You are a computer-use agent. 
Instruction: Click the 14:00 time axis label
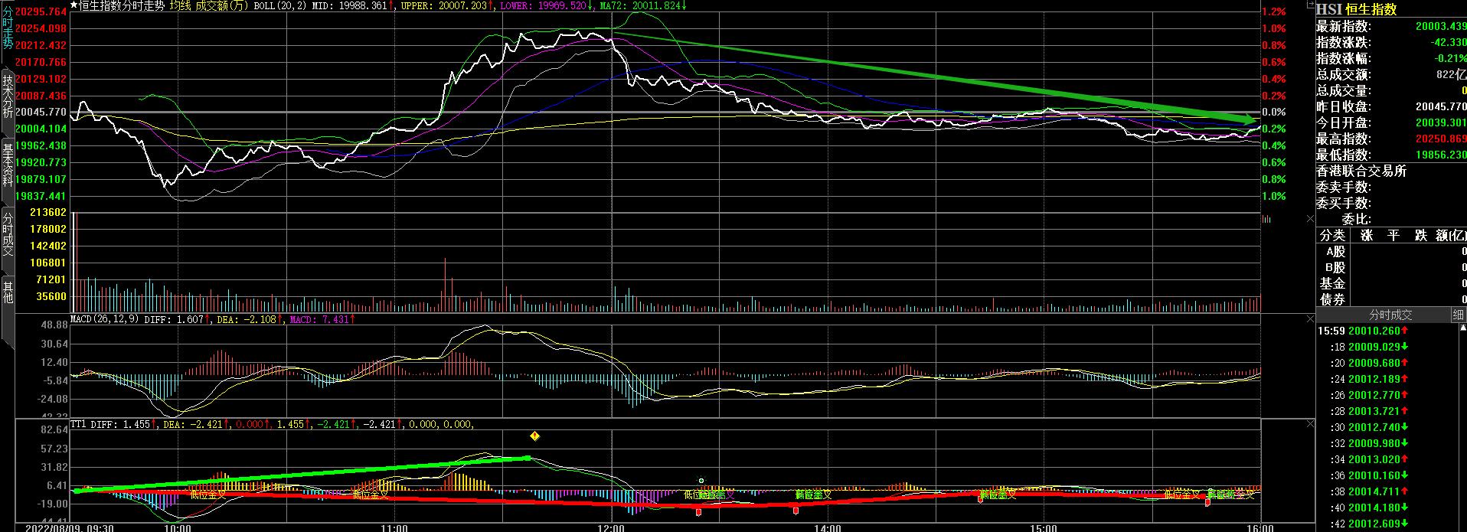tap(828, 527)
